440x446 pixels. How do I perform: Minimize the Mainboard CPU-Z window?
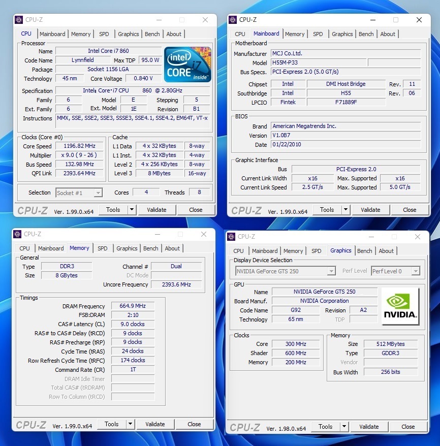coord(373,20)
